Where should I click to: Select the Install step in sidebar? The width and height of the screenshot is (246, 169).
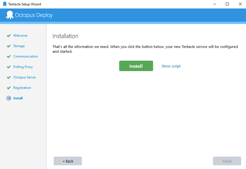tap(18, 98)
